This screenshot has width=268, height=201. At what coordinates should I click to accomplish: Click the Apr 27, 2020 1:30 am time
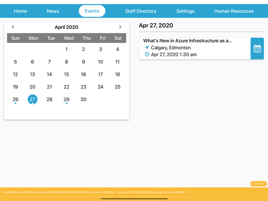174,54
